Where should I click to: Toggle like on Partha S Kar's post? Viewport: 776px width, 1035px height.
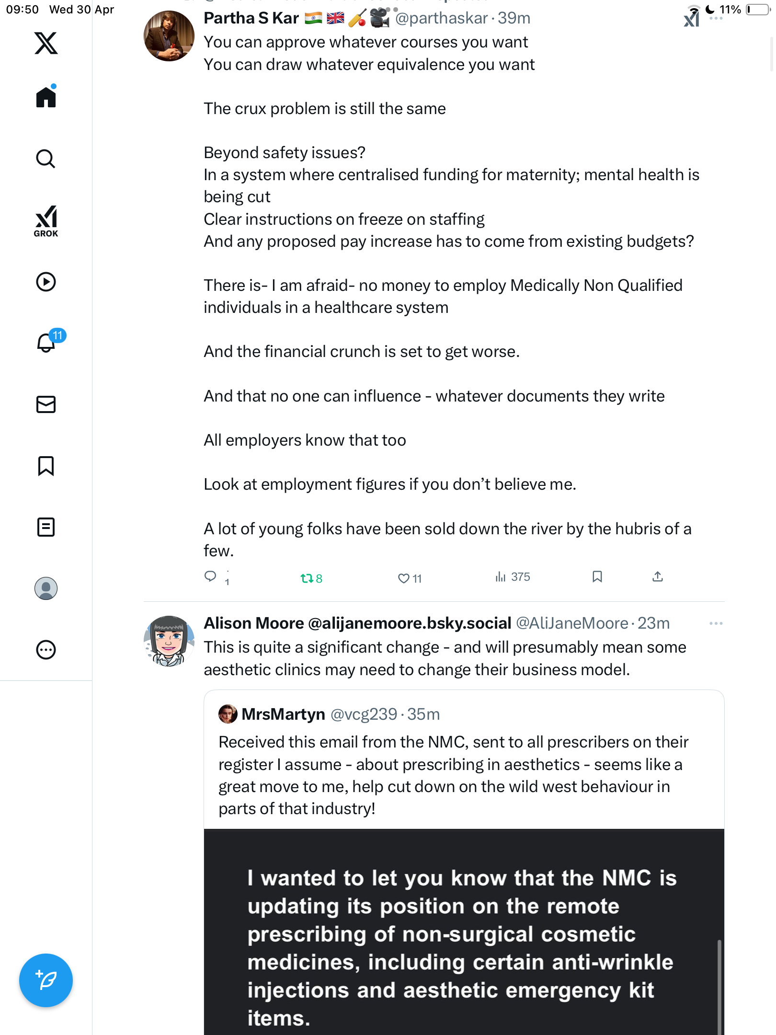click(x=410, y=578)
